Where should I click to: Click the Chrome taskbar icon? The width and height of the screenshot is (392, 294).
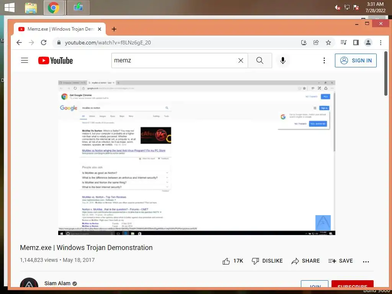(54, 8)
